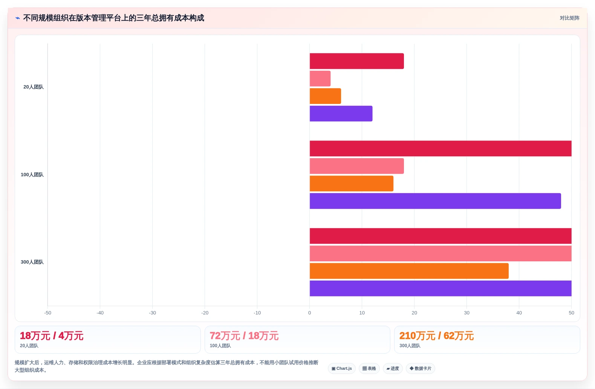Image resolution: width=595 pixels, height=389 pixels.
Task: Click the x-axis tick label -50
Action: 47,313
